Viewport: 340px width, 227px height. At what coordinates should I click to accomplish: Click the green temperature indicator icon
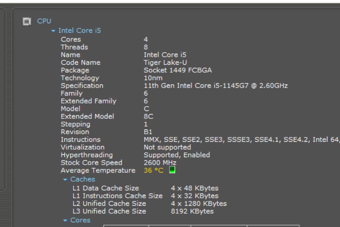[x=172, y=170]
